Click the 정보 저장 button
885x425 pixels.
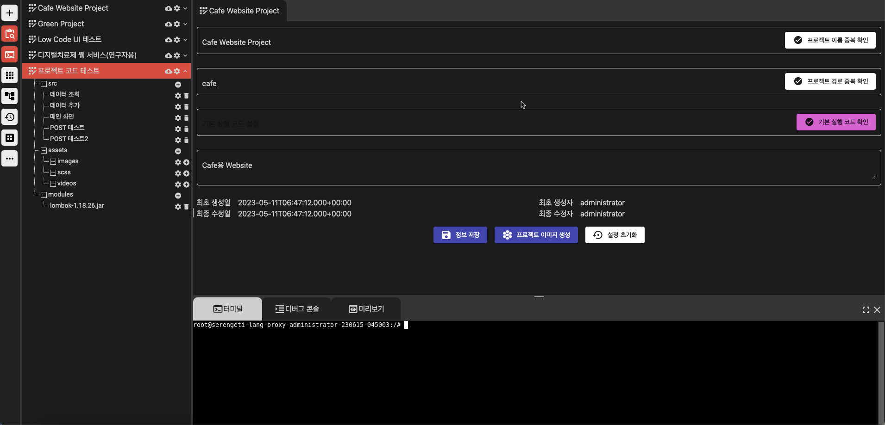pyautogui.click(x=460, y=235)
